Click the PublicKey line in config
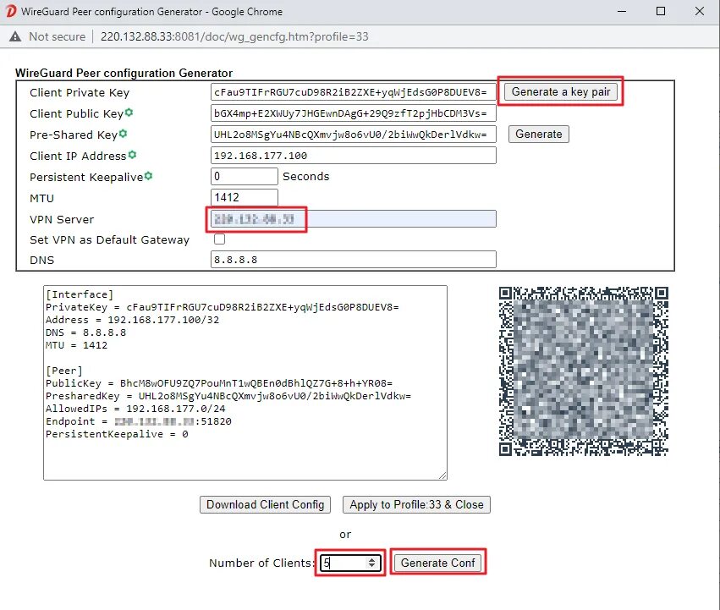720x610 pixels. (x=219, y=383)
